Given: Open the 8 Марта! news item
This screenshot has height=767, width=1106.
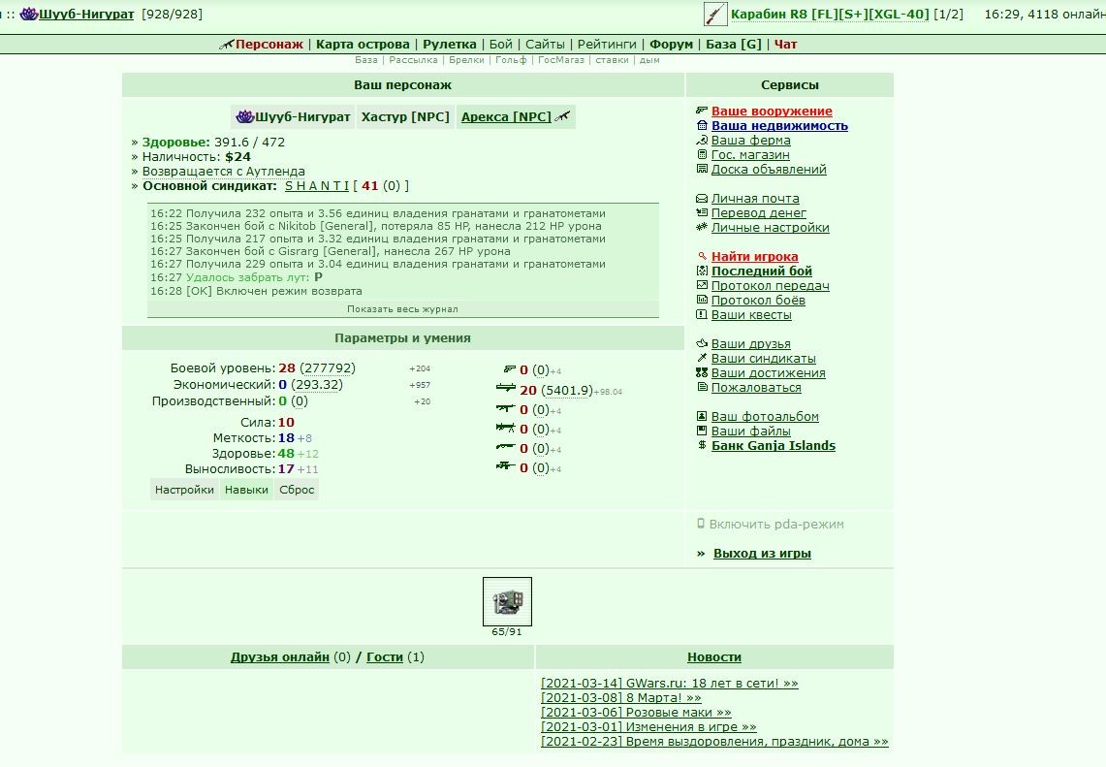Looking at the screenshot, I should pyautogui.click(x=620, y=698).
